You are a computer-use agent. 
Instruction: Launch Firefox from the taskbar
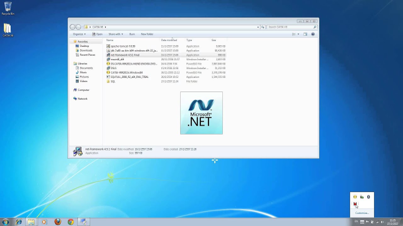click(58, 222)
